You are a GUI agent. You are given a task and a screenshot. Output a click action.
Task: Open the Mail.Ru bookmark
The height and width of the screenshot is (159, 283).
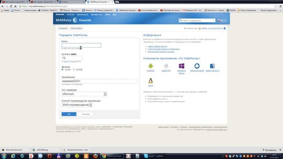231,10
